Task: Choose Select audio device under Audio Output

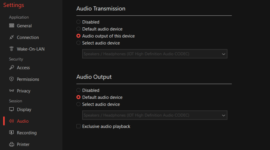Action: coord(78,104)
